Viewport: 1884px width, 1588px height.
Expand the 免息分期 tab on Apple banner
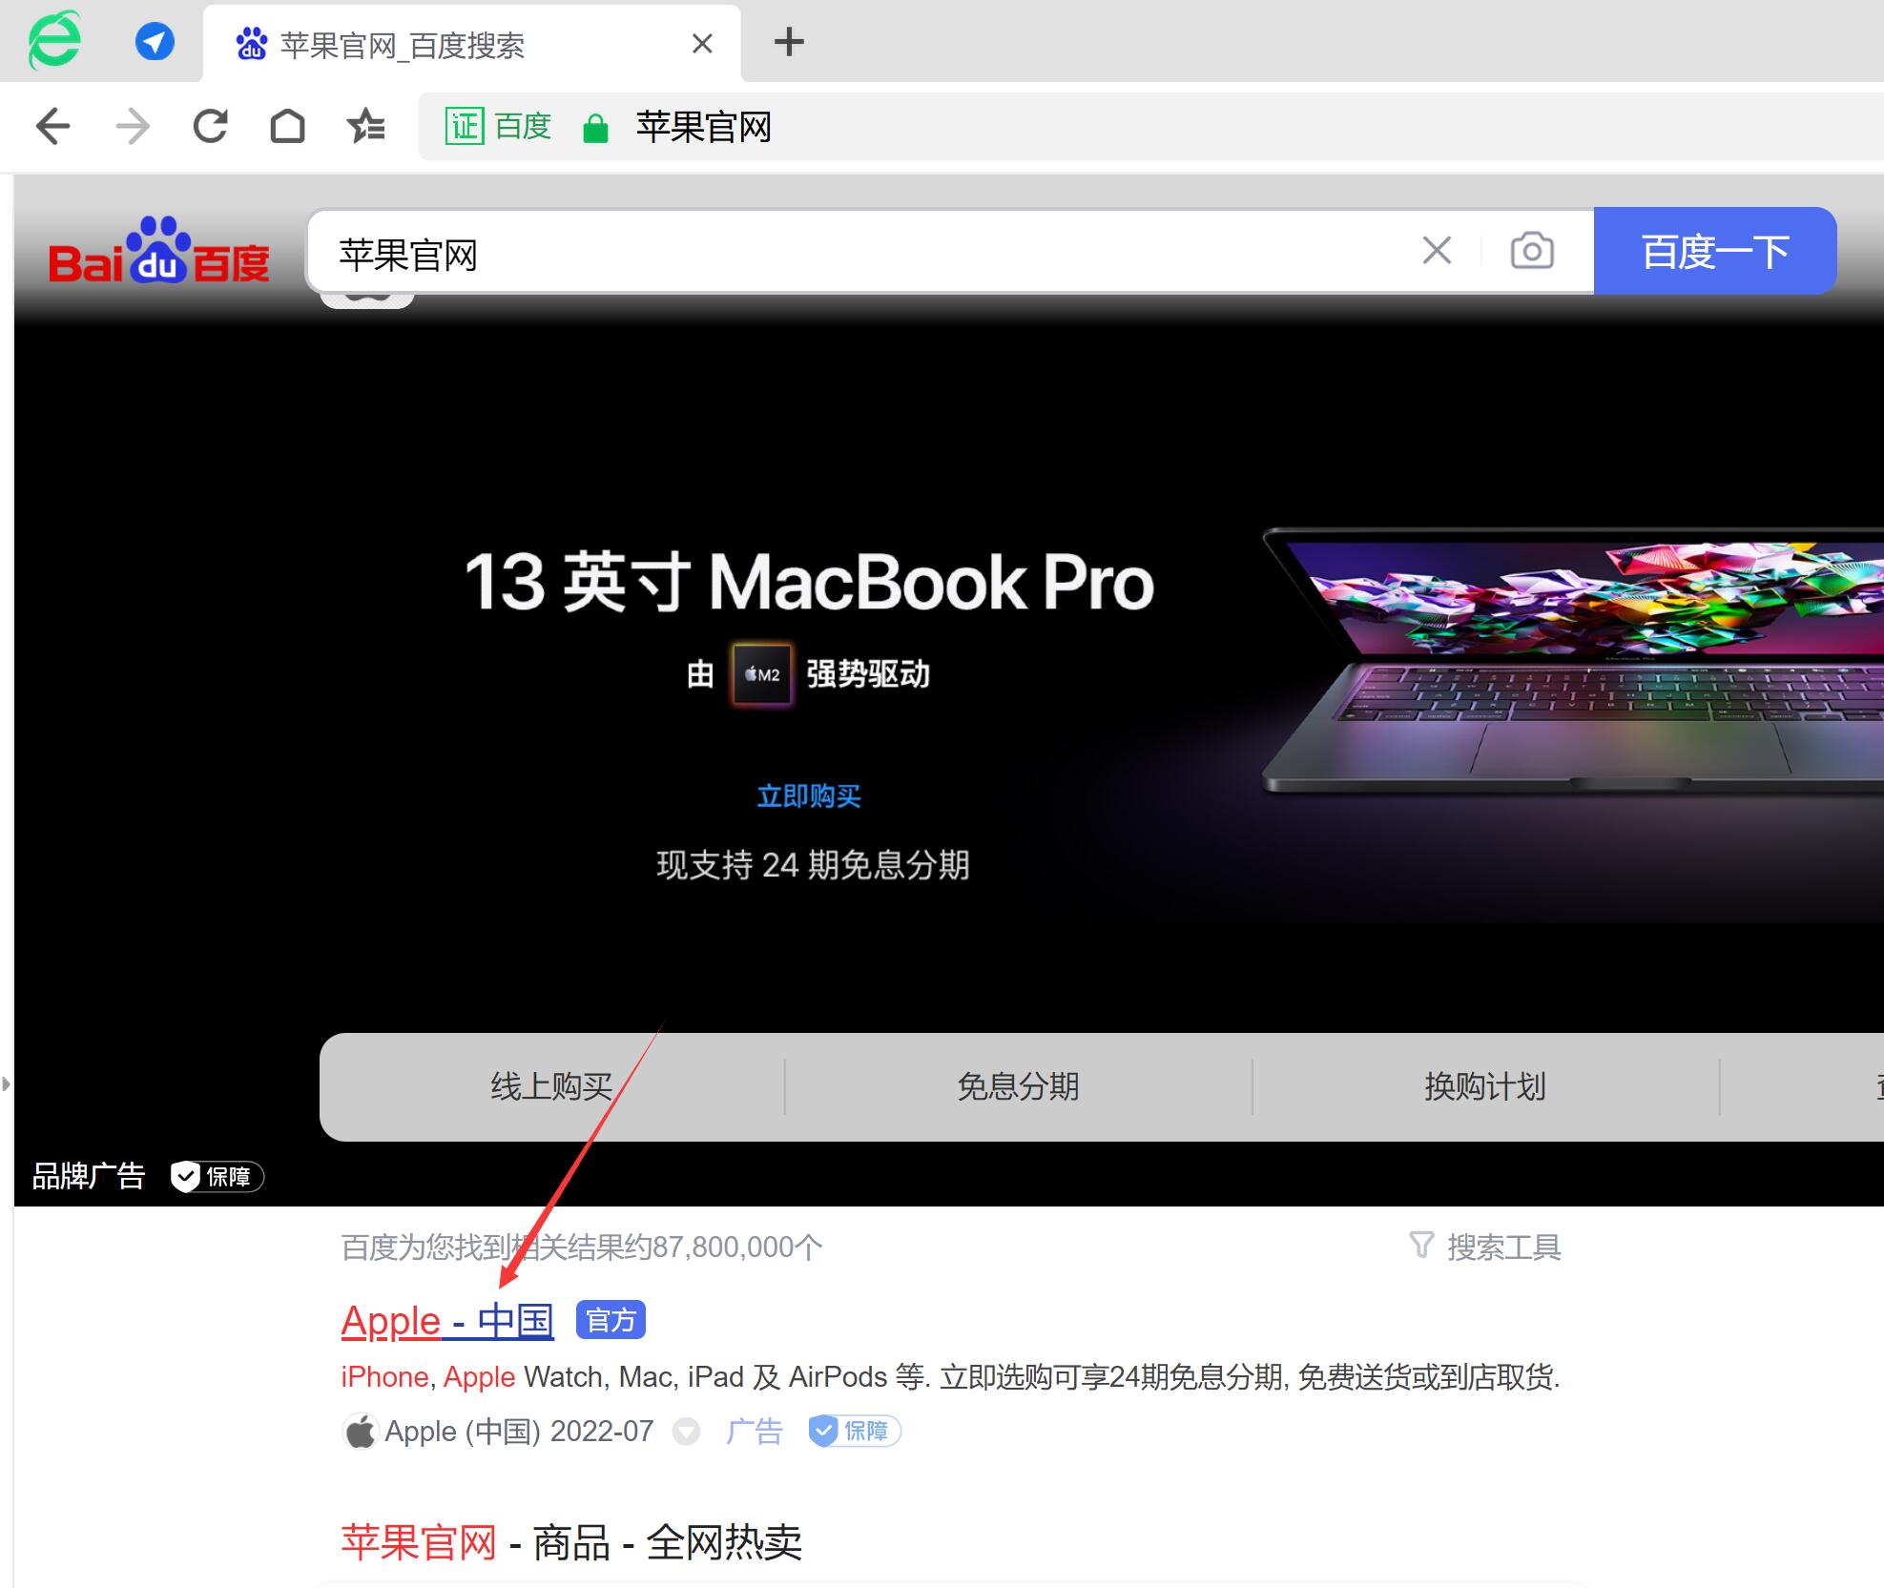pos(1014,1085)
